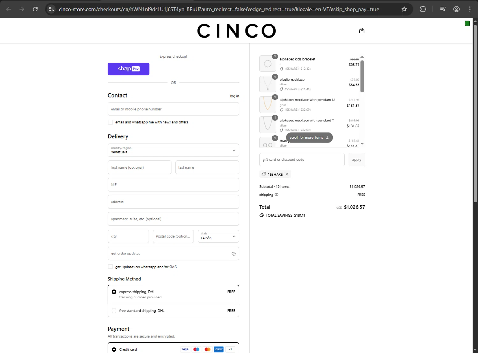Screen dimensions: 478x353
Task: Click the shipping info question mark icon
Action: pyautogui.click(x=276, y=195)
